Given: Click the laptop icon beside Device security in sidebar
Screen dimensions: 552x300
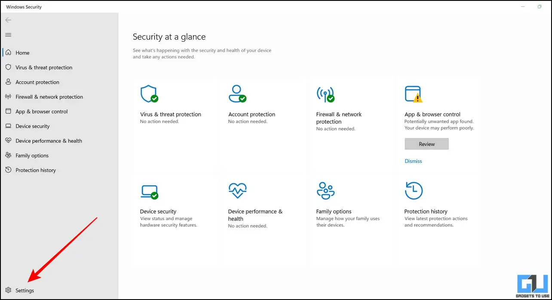Looking at the screenshot, I should pyautogui.click(x=8, y=126).
